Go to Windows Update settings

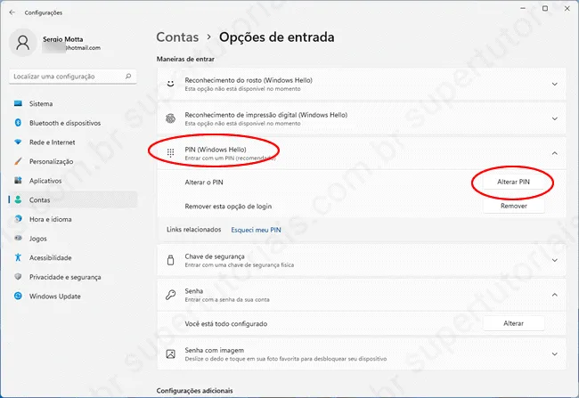72,296
